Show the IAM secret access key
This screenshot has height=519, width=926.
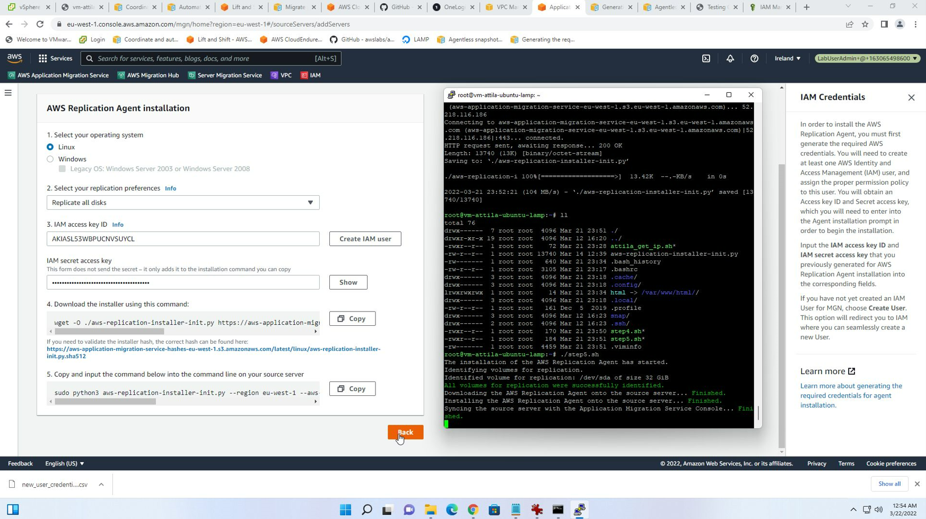point(347,282)
